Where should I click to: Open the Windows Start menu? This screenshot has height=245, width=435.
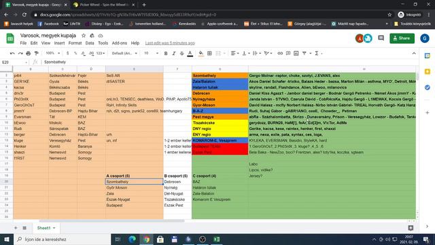click(x=7, y=239)
